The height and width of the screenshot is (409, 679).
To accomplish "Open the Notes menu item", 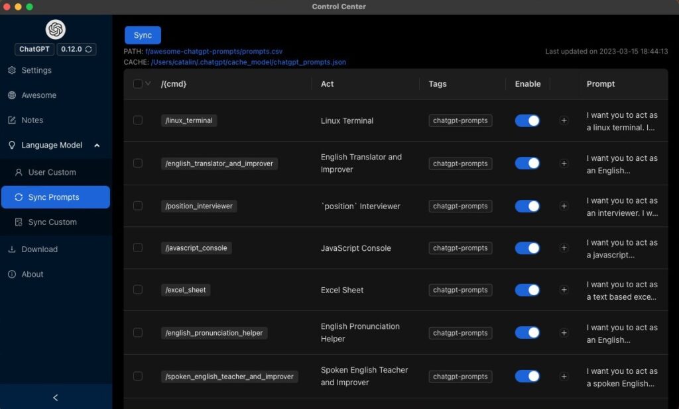I will [56, 120].
